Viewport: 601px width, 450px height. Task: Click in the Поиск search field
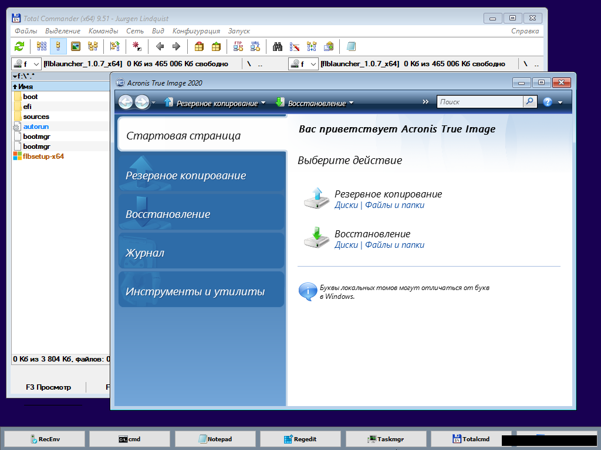click(480, 102)
